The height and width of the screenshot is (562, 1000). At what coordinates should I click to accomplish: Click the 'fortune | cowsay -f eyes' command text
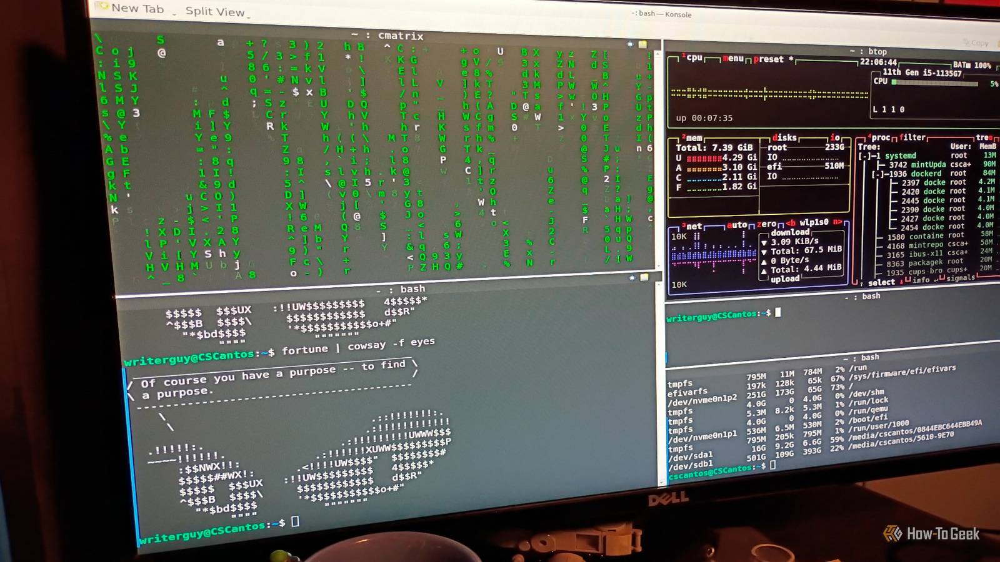pos(358,346)
